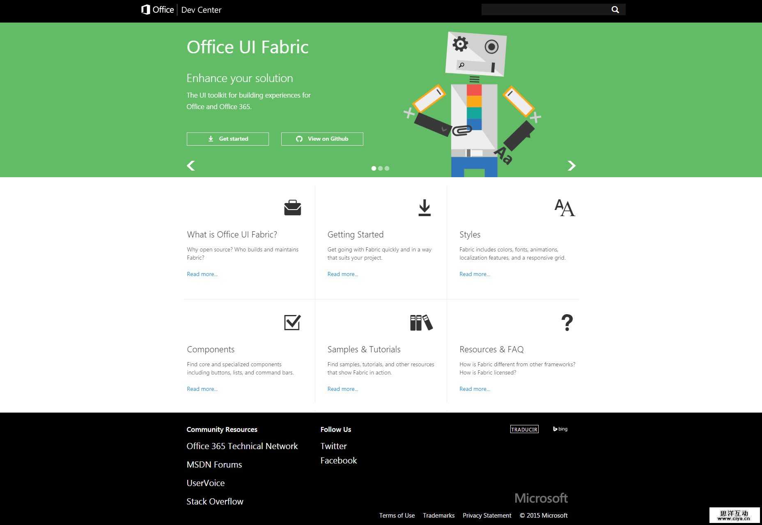Click the Office logo icon in the header
This screenshot has height=525, width=762.
pos(146,9)
